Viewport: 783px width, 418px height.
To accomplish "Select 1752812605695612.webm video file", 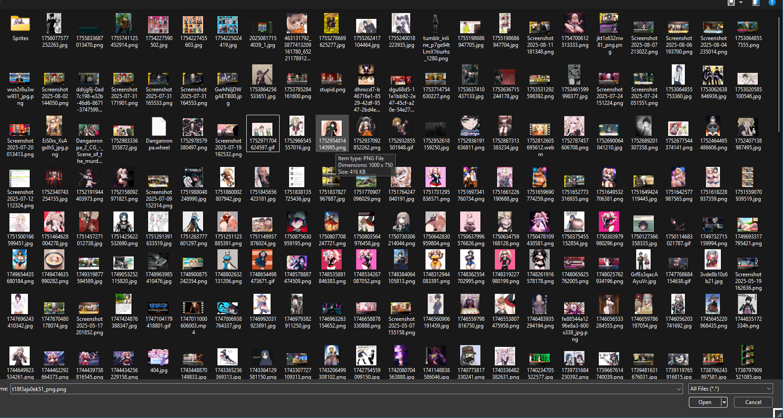I will point(540,129).
